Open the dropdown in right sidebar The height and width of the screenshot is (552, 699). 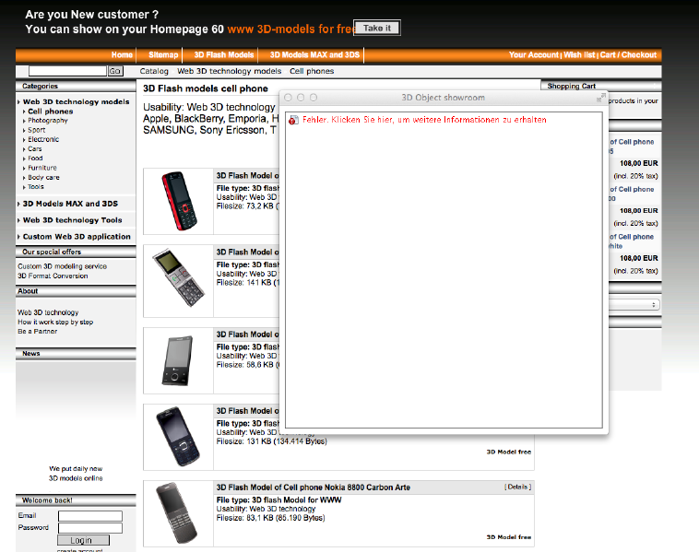(634, 305)
